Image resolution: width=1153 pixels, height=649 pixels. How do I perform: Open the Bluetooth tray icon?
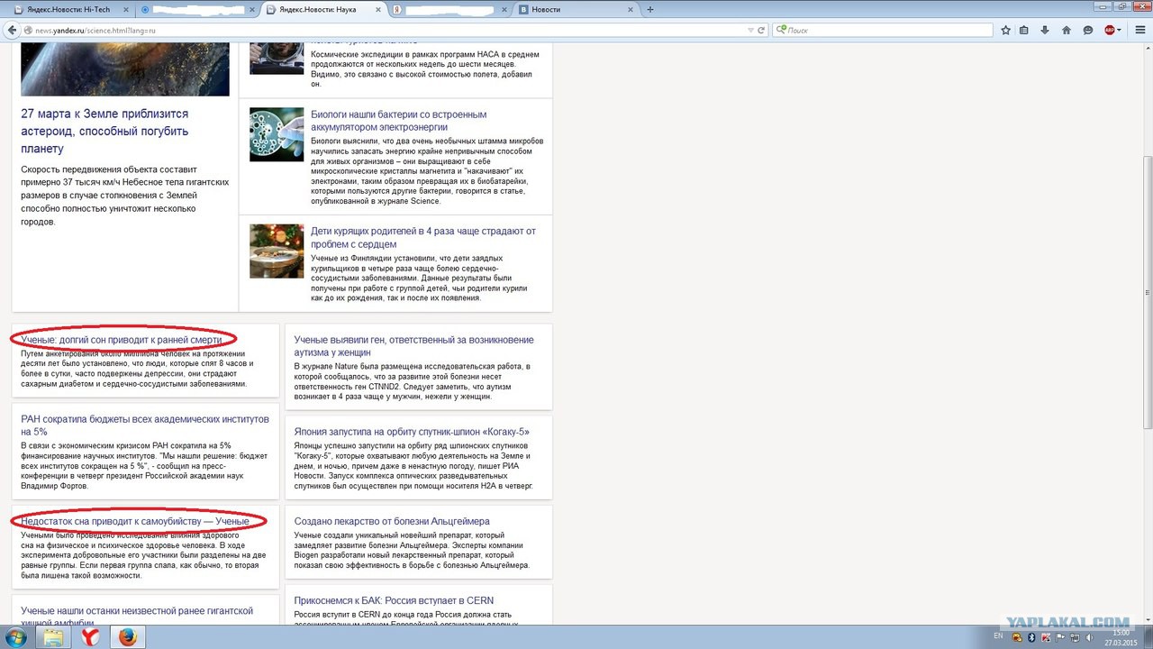pyautogui.click(x=1031, y=637)
